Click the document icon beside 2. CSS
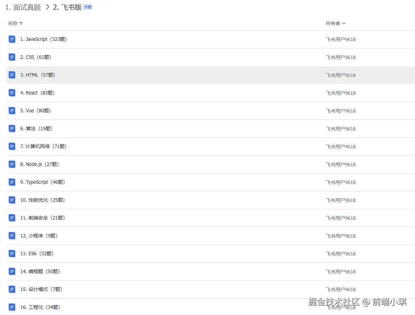This screenshot has width=415, height=315. (12, 57)
